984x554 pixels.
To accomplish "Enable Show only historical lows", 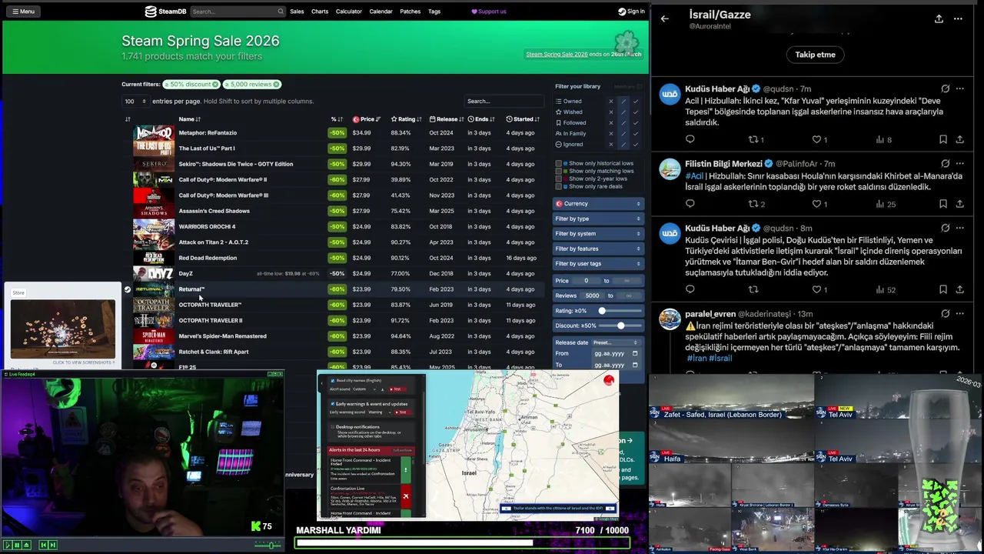I will [559, 163].
